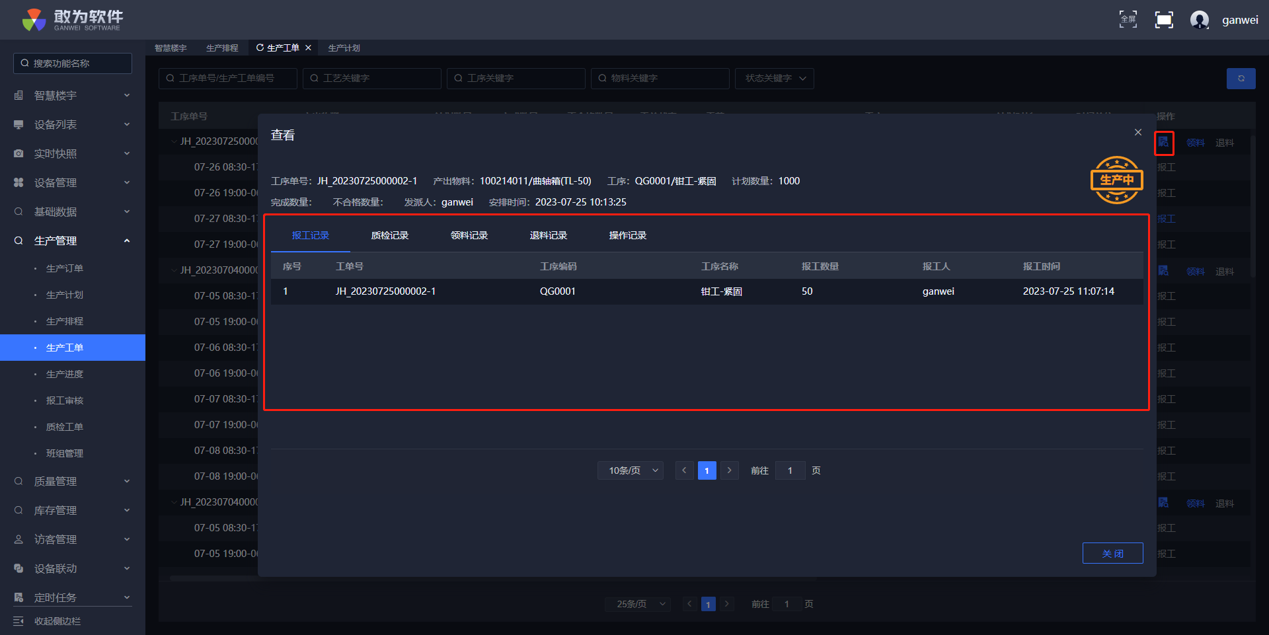Open the 10条/页 page size dropdown

pyautogui.click(x=631, y=470)
